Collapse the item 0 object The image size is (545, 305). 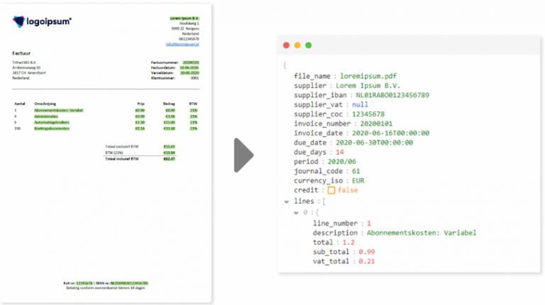pyautogui.click(x=296, y=213)
